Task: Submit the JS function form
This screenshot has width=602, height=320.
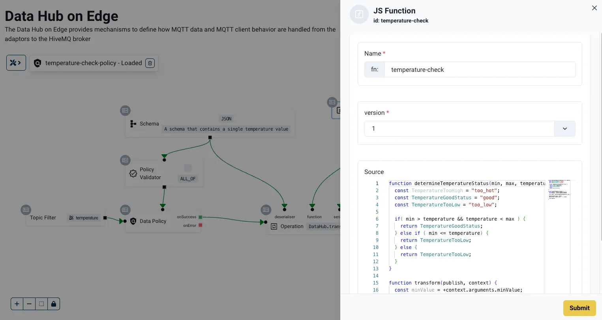Action: 579,308
